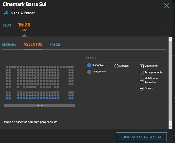Pick the outermost blue seat of right side block

tap(72, 98)
